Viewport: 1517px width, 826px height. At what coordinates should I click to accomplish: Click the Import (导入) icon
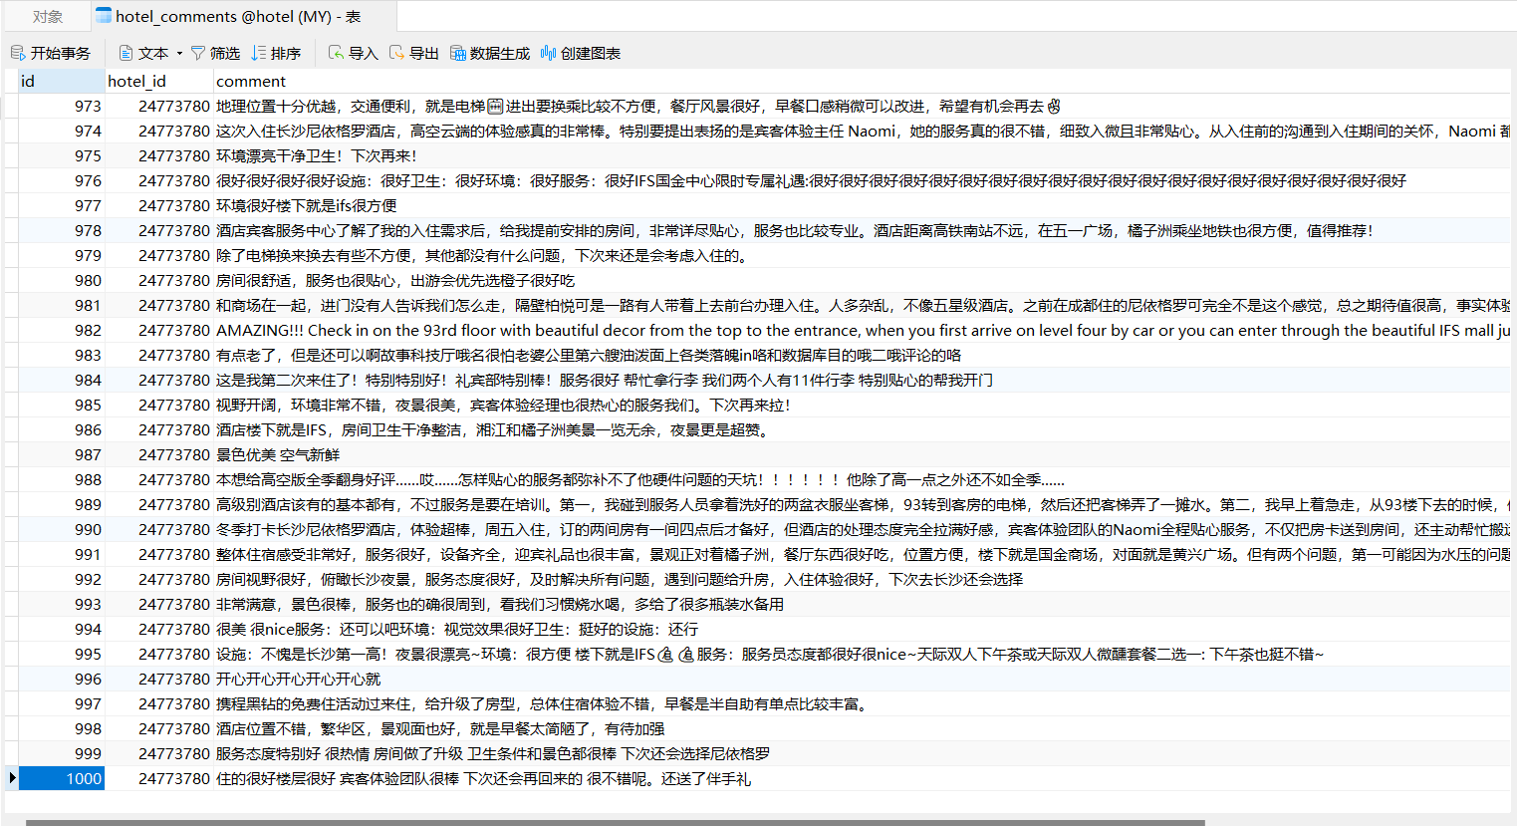pyautogui.click(x=337, y=53)
